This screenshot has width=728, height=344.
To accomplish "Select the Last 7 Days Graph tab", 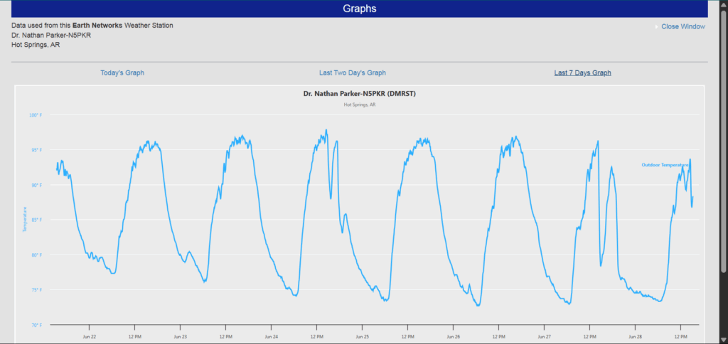I will (582, 72).
